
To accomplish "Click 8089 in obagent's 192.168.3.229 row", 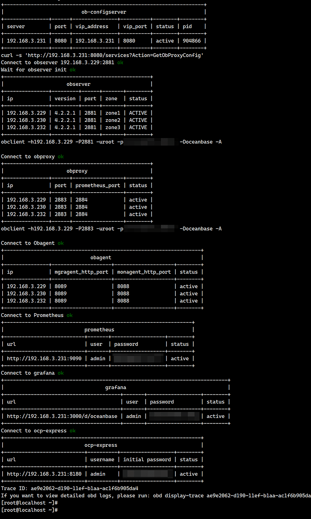I will coord(60,286).
